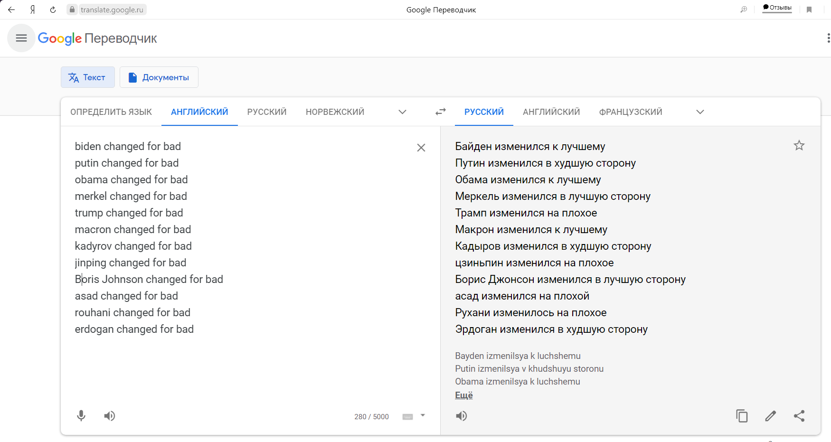Image resolution: width=831 pixels, height=442 pixels.
Task: Open the input tools dropdown arrow
Action: [423, 415]
